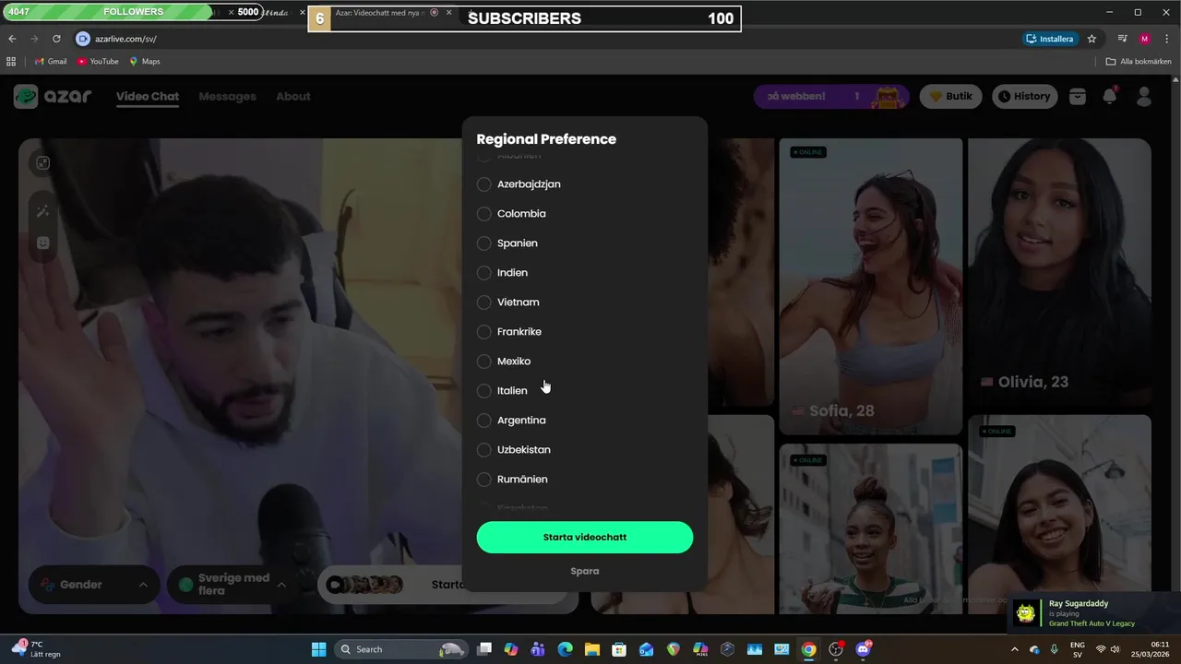This screenshot has width=1181, height=664.
Task: Launch Microsoft Edge from taskbar
Action: pyautogui.click(x=565, y=649)
